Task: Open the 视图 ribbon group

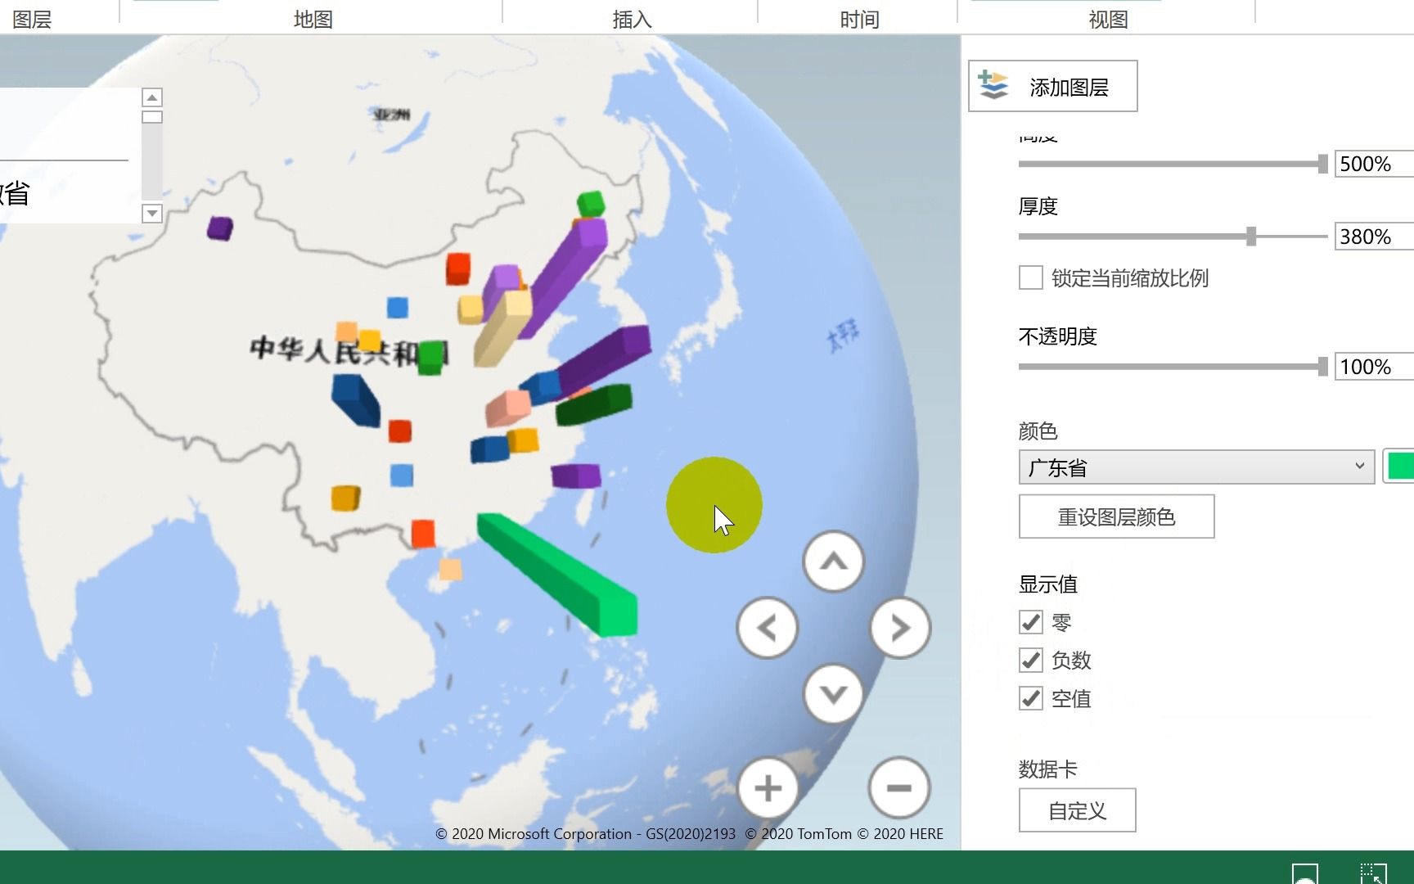Action: (x=1108, y=20)
